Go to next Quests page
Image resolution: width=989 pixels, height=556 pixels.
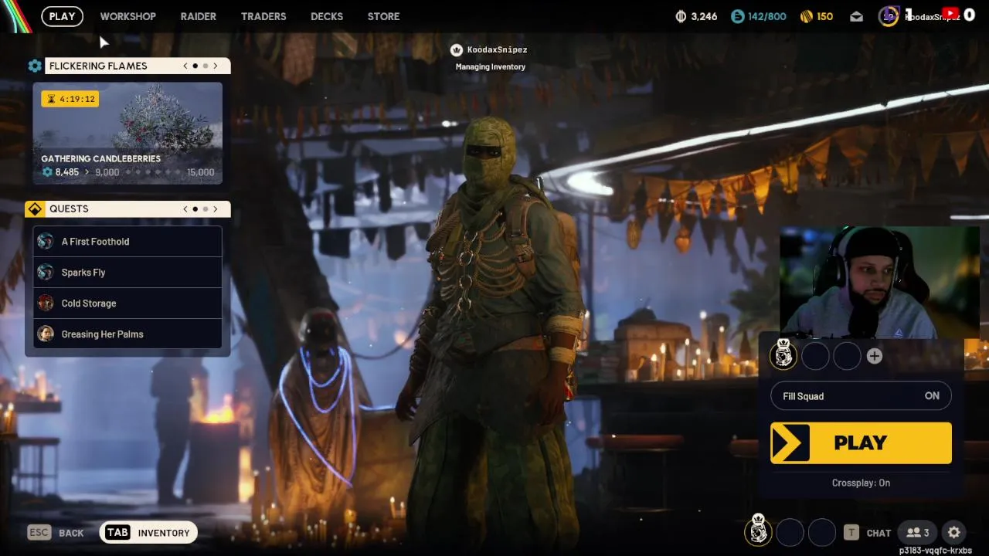(216, 208)
